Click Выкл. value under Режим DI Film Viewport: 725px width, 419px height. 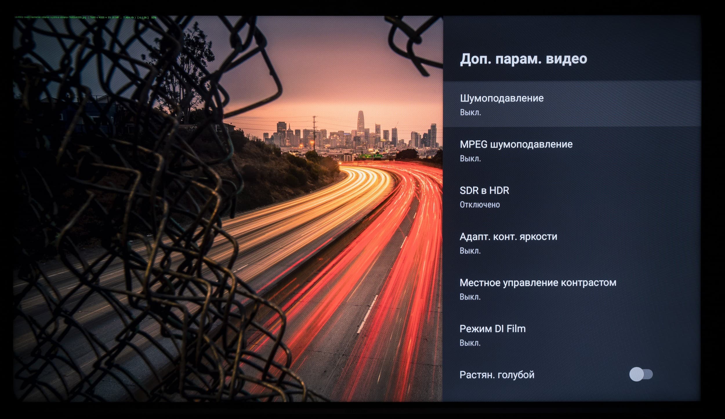click(x=470, y=343)
